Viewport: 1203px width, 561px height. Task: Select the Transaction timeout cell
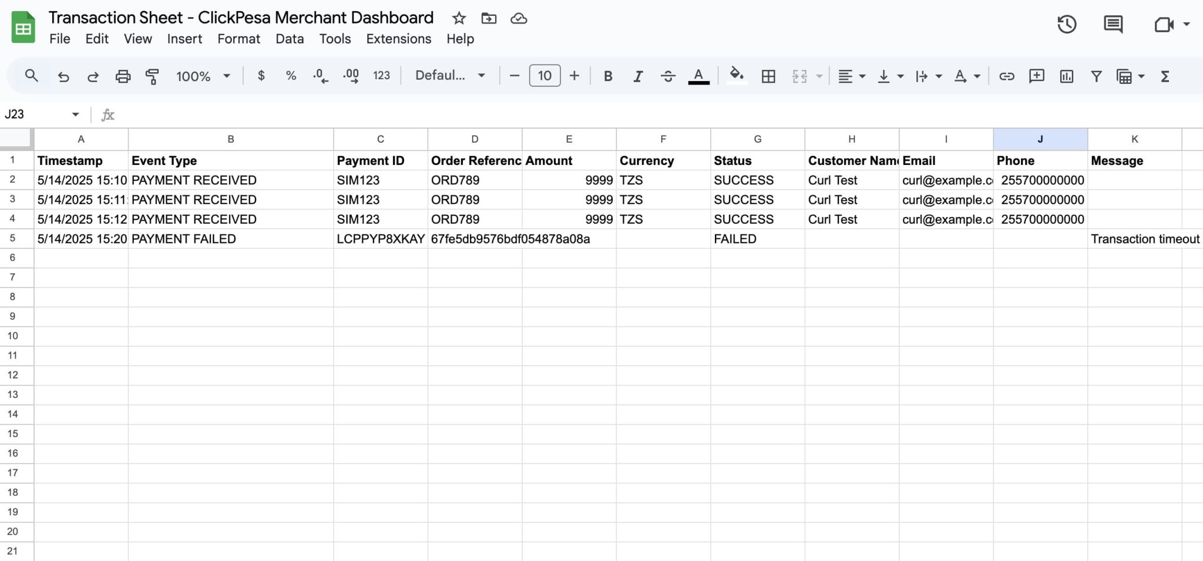[1134, 239]
